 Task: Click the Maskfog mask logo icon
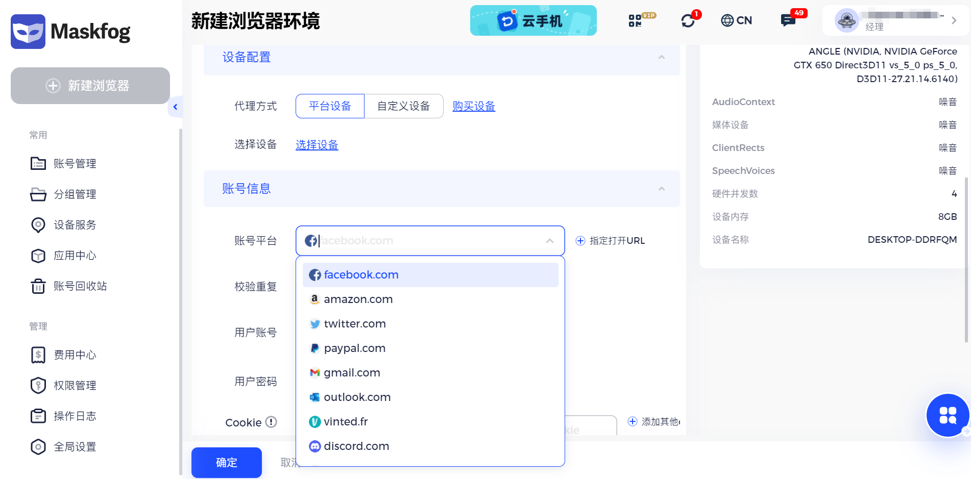coord(28,32)
